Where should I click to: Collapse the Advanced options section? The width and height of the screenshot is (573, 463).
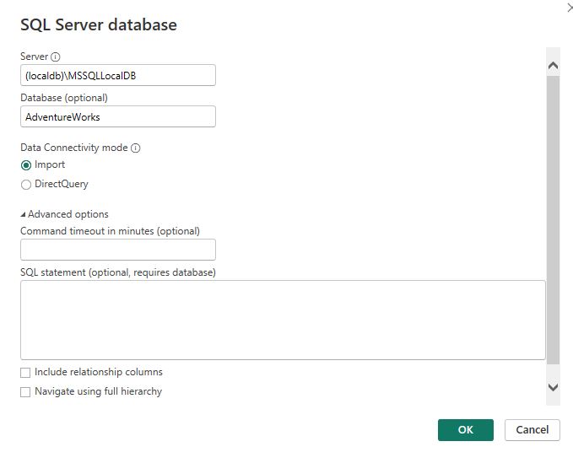coord(23,215)
